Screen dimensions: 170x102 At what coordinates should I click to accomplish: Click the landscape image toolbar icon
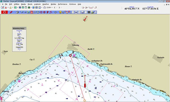coord(92,12)
